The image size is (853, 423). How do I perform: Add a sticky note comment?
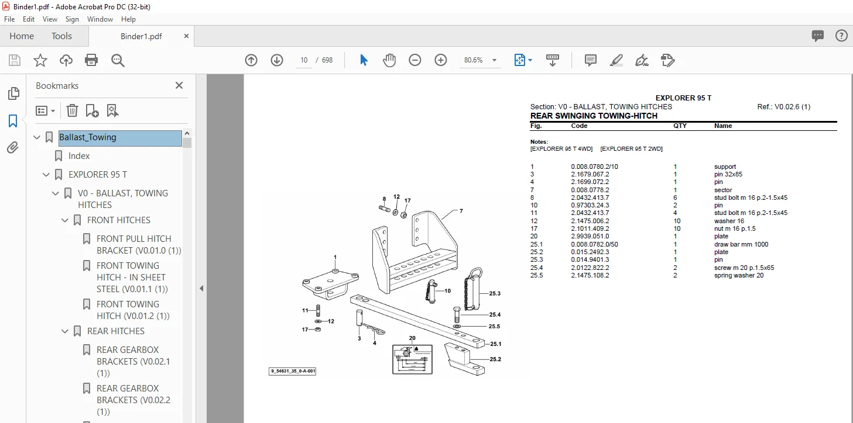click(x=591, y=60)
